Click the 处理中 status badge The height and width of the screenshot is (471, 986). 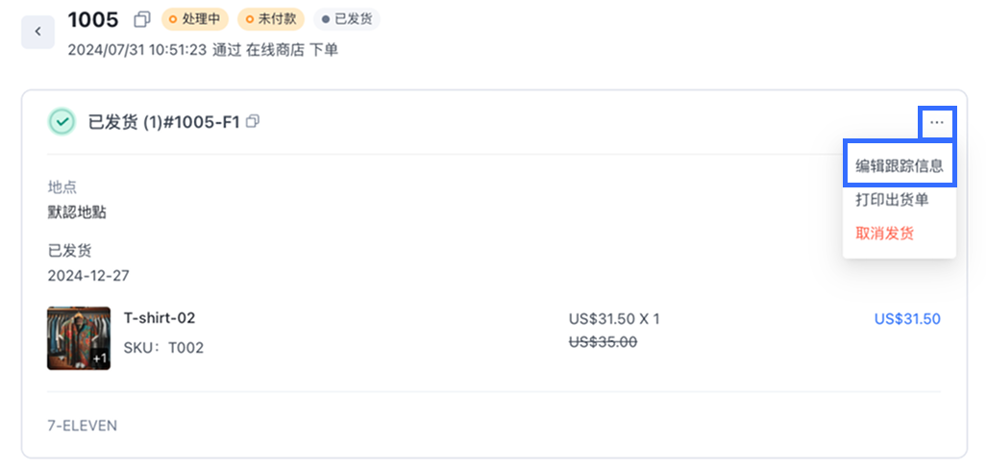point(194,19)
